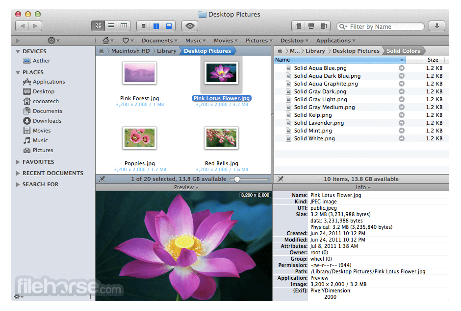Select the Poppies.jpg thumbnail
This screenshot has height=311, width=461.
tap(140, 138)
